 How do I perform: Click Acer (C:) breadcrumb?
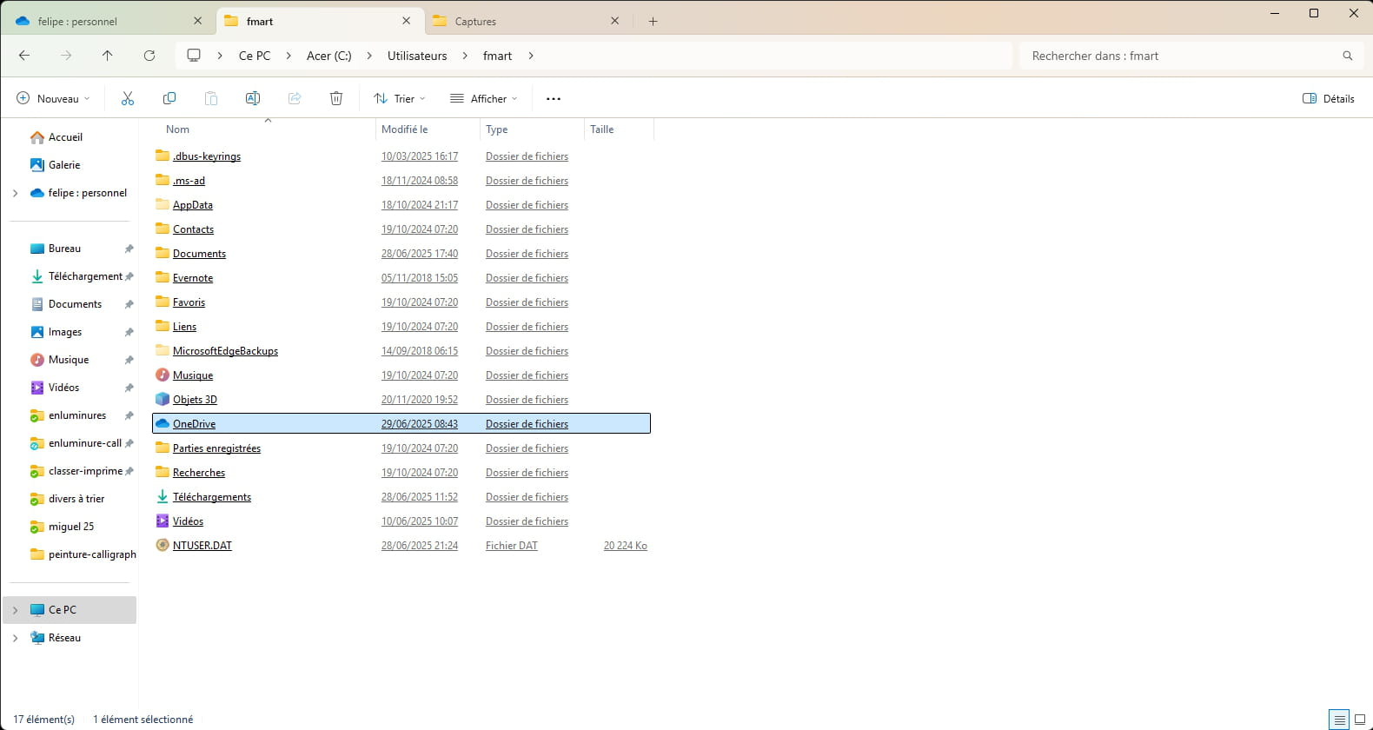[329, 56]
